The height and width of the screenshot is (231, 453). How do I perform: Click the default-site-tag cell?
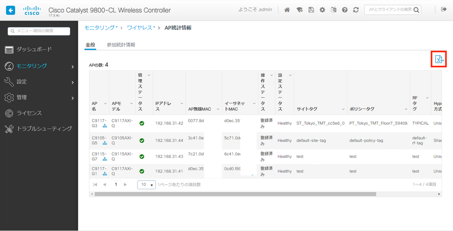pyautogui.click(x=311, y=141)
